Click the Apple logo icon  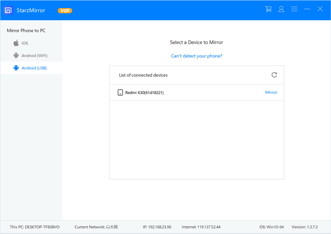click(x=16, y=43)
